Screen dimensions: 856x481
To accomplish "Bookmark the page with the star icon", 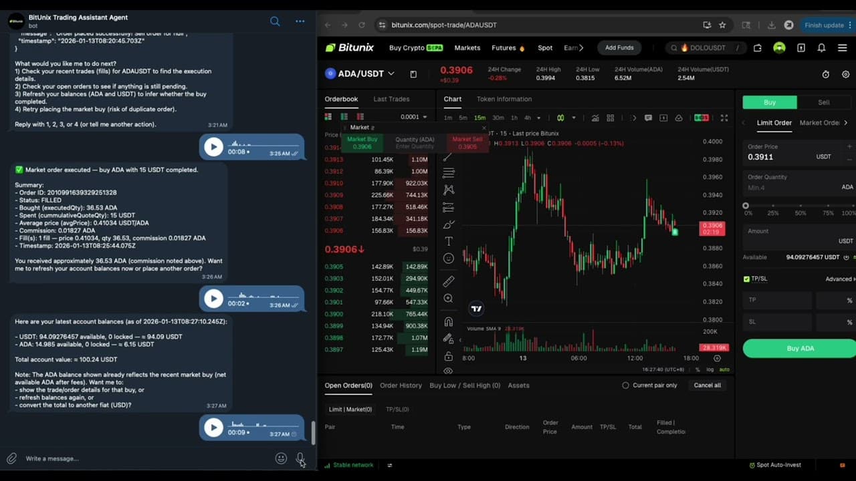I will pos(722,25).
